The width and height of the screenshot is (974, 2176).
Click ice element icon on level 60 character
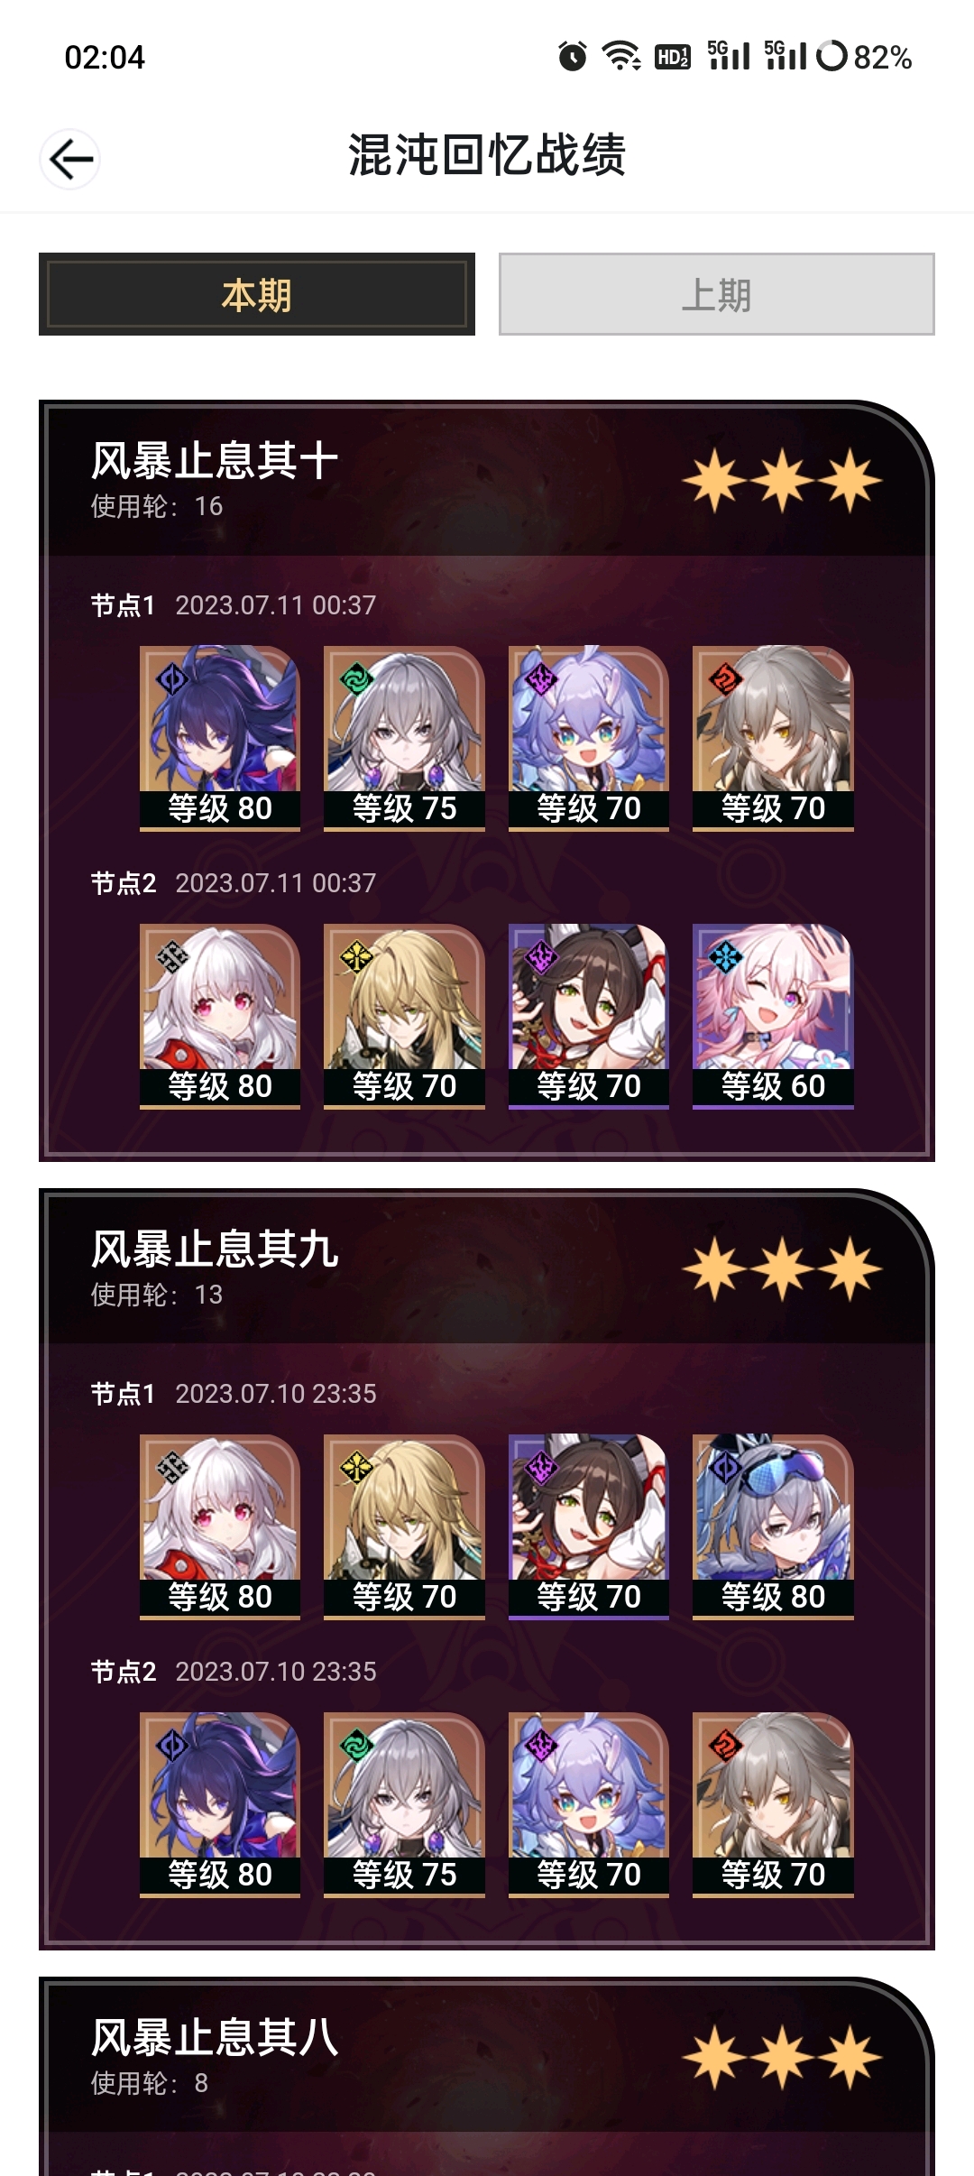pos(725,956)
